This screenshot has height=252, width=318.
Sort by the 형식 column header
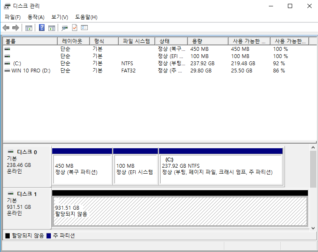[104, 41]
